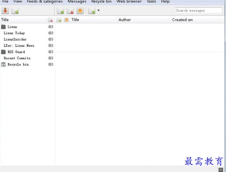Open the File menu
Screen dimensions: 226x172
[5, 1]
